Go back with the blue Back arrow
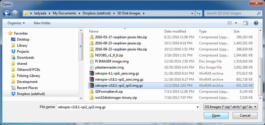265x125 pixels. [x=7, y=13]
